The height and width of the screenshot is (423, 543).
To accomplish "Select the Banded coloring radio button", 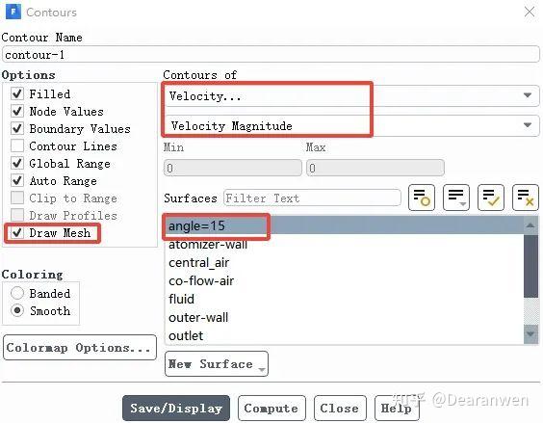I will pos(17,293).
